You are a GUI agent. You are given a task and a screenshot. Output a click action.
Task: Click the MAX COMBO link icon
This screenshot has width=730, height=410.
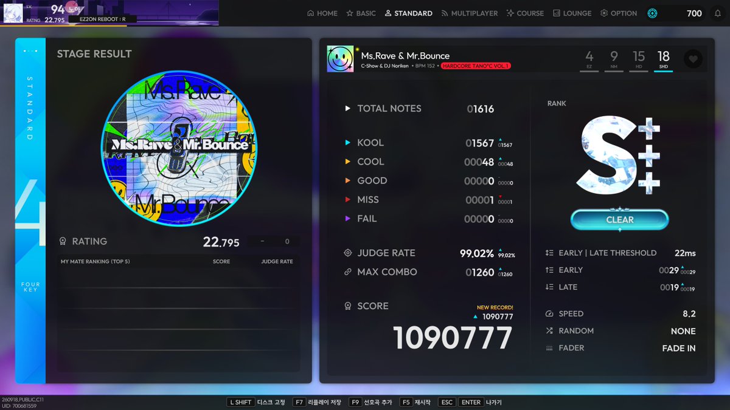(x=348, y=272)
